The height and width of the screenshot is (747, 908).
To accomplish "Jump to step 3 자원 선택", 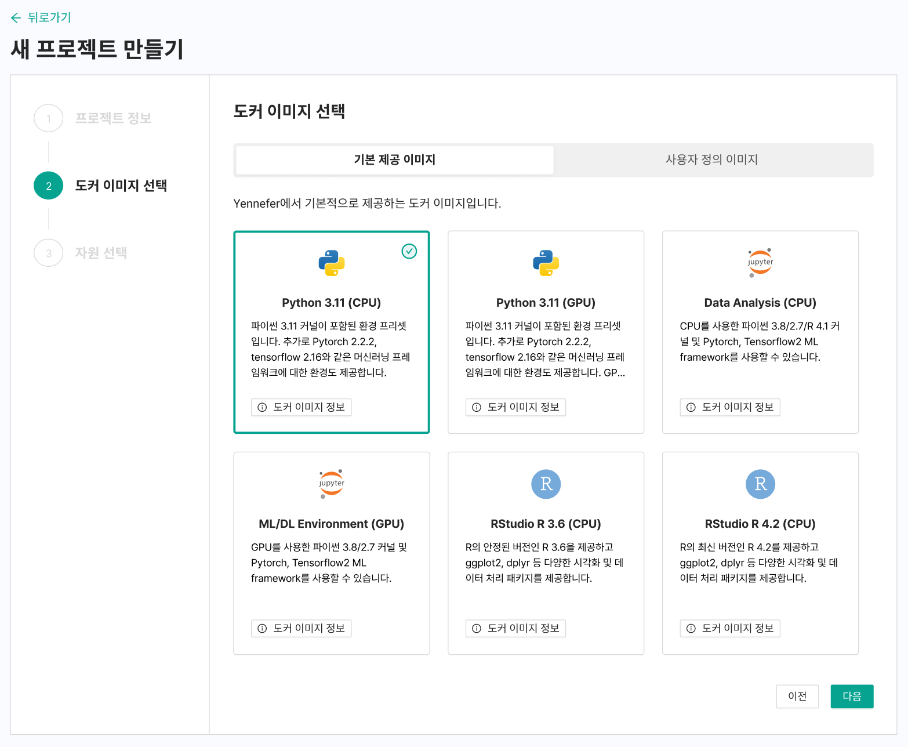I will click(x=100, y=253).
